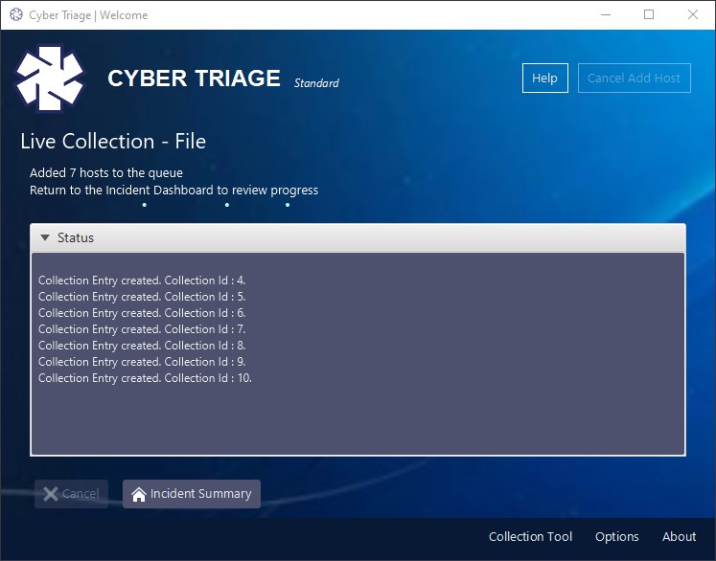
Task: Click the Cyber Triage title bar app icon
Action: [16, 15]
